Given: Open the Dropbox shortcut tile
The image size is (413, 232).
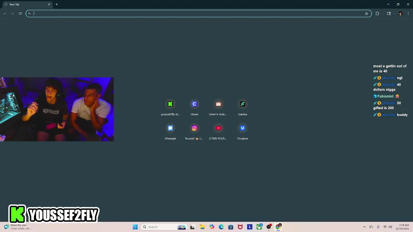Looking at the screenshot, I should pyautogui.click(x=243, y=132).
